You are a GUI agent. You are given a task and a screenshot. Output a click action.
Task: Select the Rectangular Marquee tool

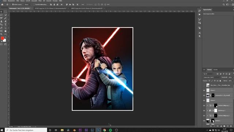click(x=5, y=12)
